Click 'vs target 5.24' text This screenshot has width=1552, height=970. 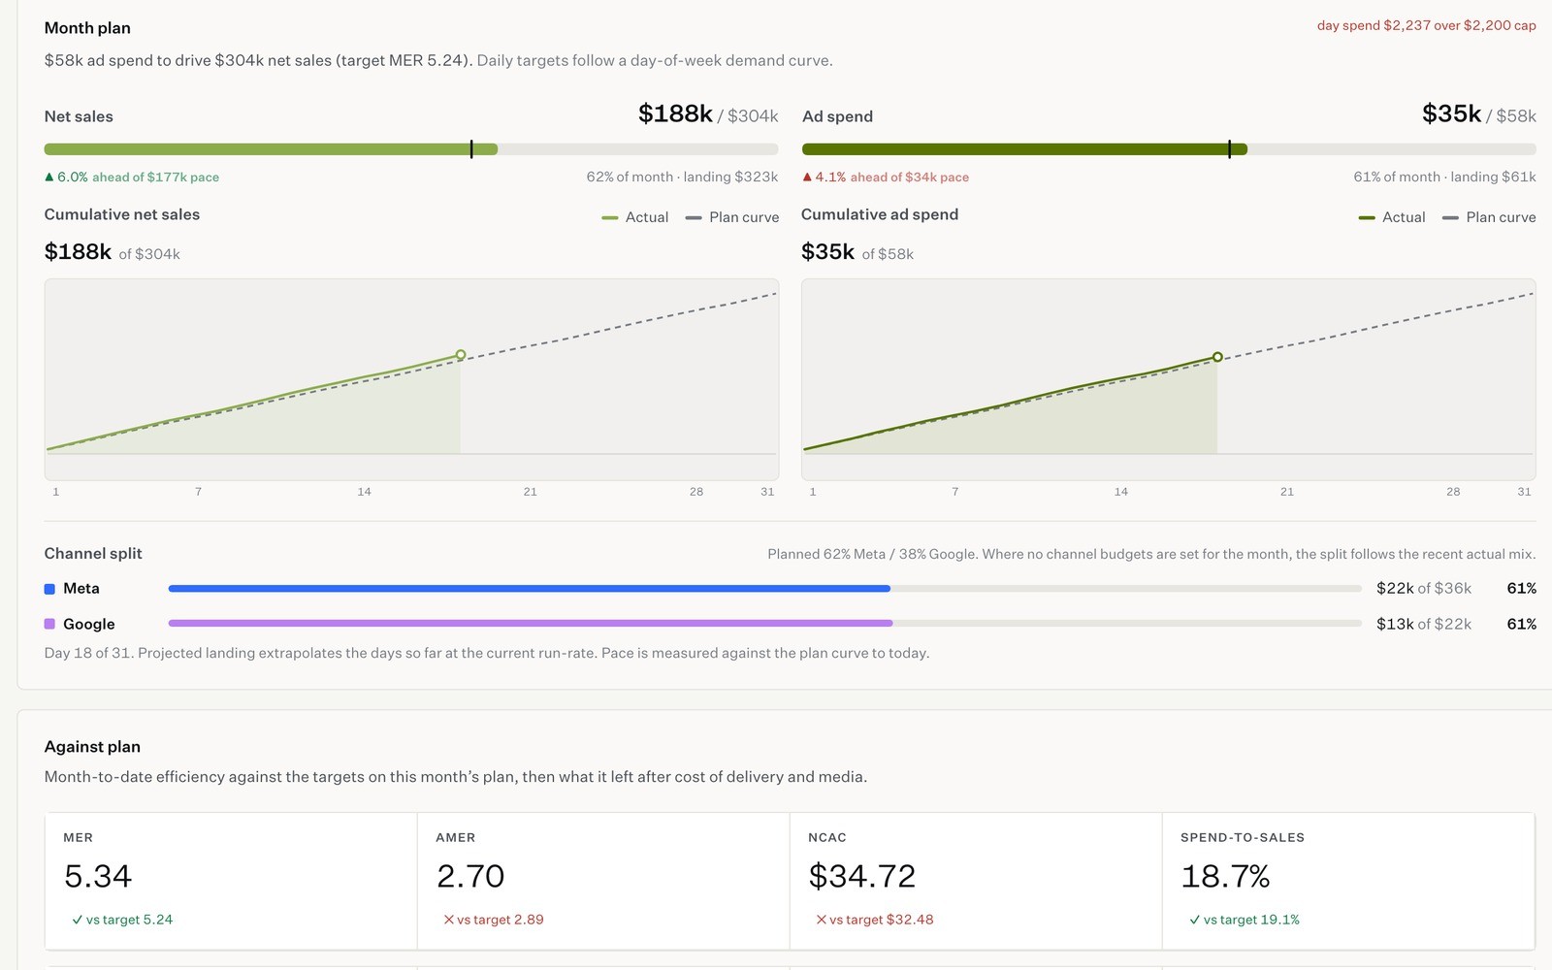(x=129, y=920)
